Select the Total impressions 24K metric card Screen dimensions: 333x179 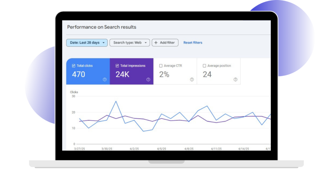click(x=131, y=71)
